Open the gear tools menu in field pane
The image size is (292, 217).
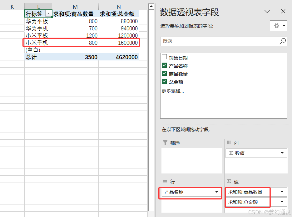[278, 26]
